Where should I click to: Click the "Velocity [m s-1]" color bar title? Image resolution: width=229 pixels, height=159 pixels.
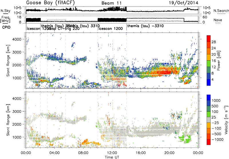pos(226,120)
